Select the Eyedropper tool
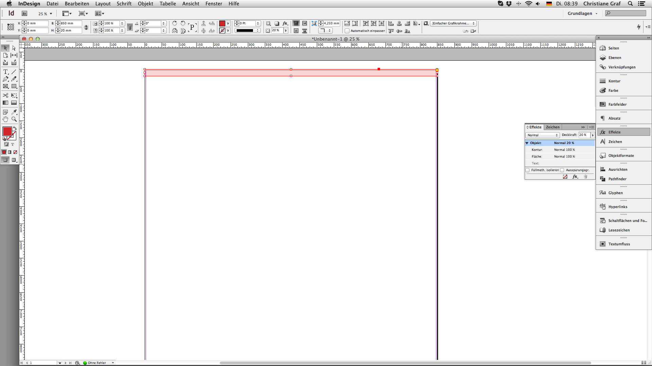 point(14,112)
